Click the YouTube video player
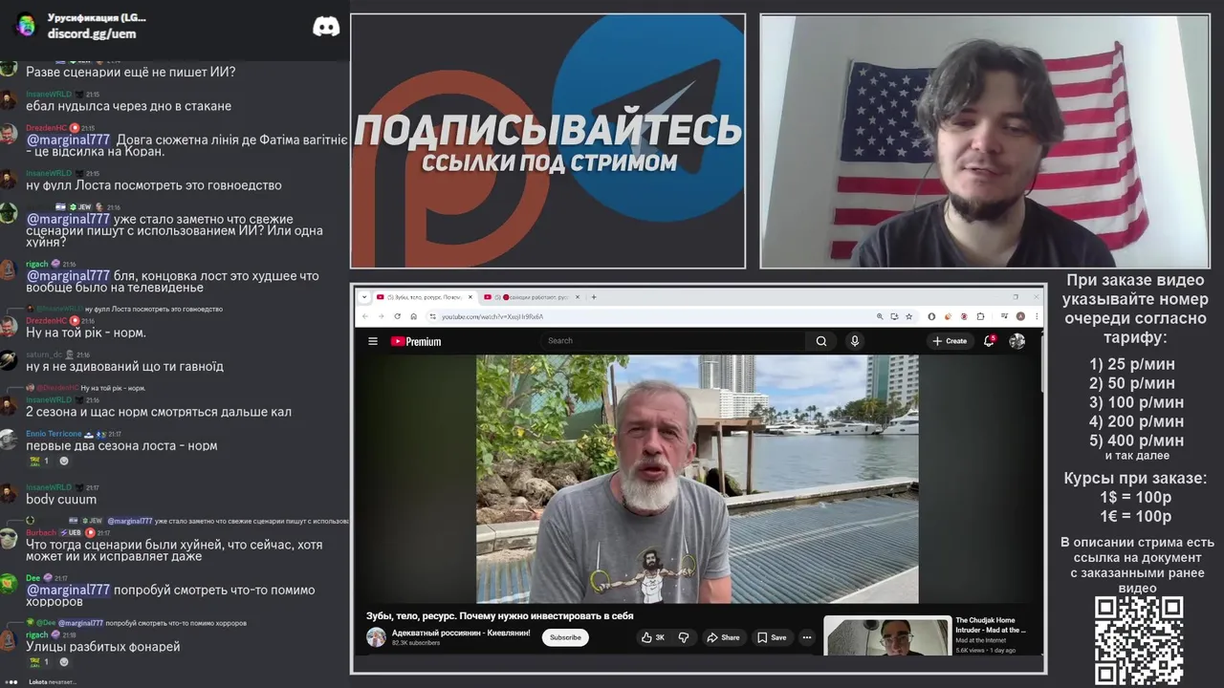The height and width of the screenshot is (688, 1224). [697, 479]
